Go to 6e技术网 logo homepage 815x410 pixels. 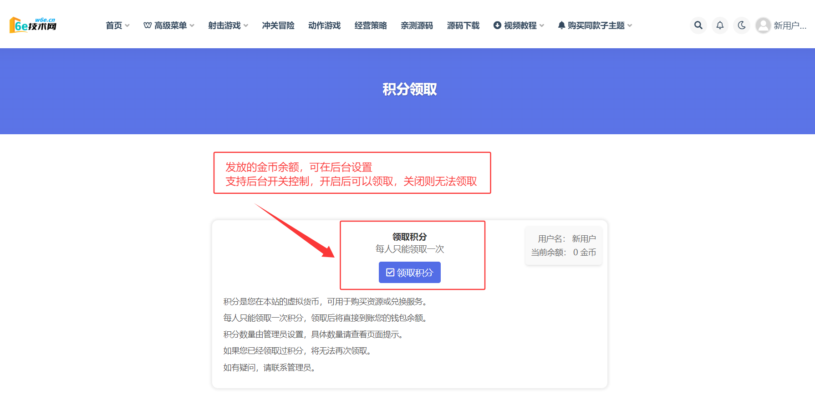point(33,25)
